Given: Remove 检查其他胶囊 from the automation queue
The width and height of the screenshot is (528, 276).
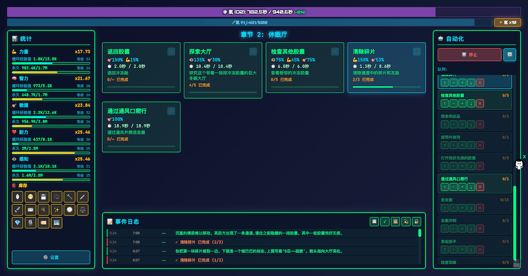Looking at the screenshot, I should coord(479,103).
